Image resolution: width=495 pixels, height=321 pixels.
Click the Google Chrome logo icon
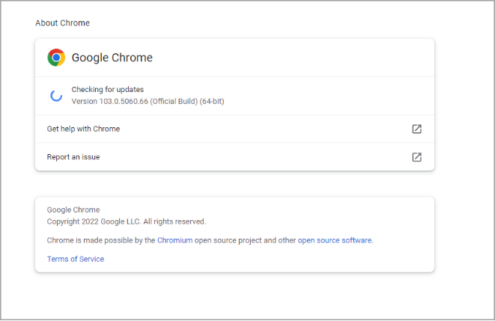tap(56, 58)
